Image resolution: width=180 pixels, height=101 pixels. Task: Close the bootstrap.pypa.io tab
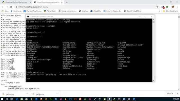62,2
